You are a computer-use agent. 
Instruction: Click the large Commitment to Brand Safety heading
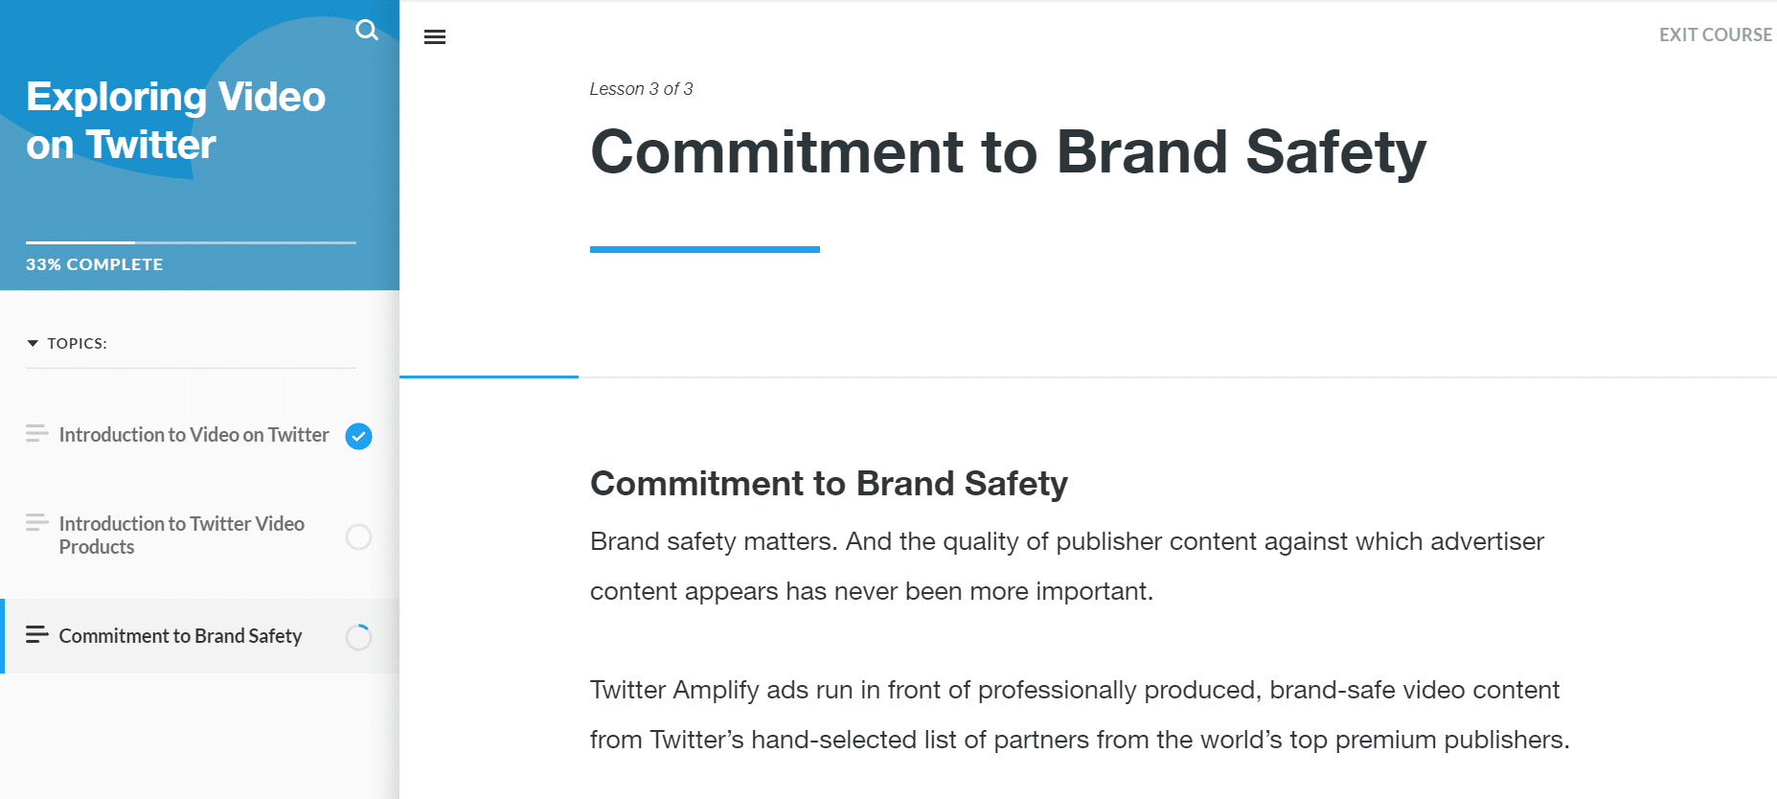(x=1008, y=152)
